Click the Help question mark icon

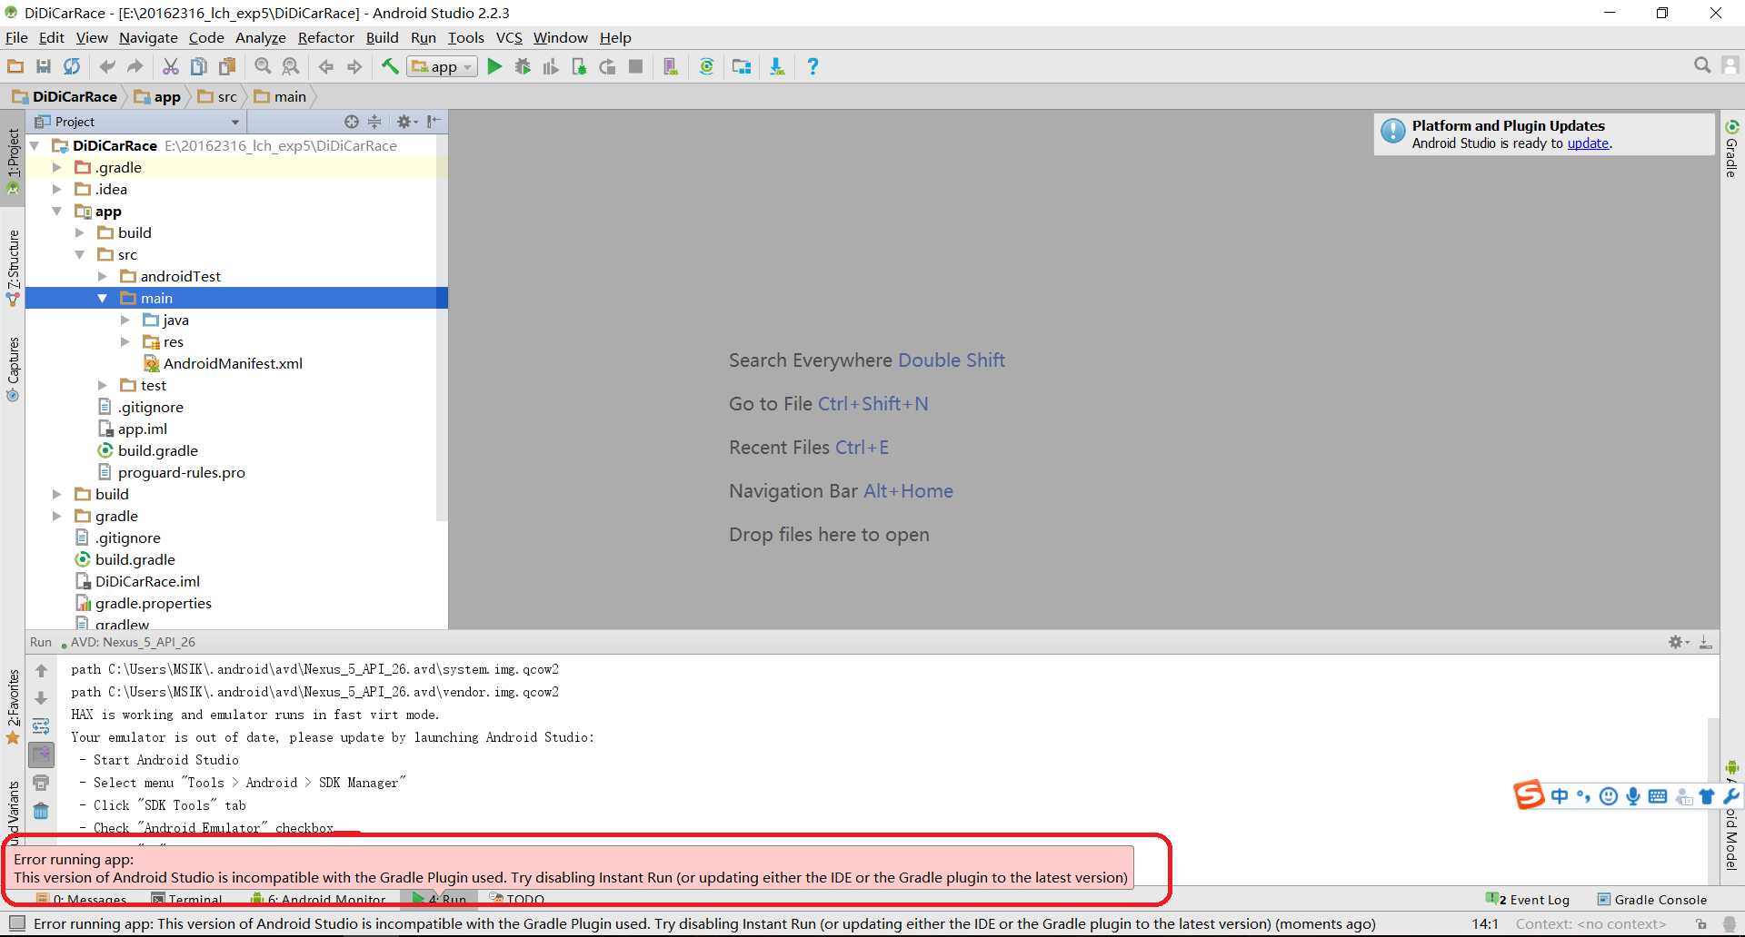point(813,66)
